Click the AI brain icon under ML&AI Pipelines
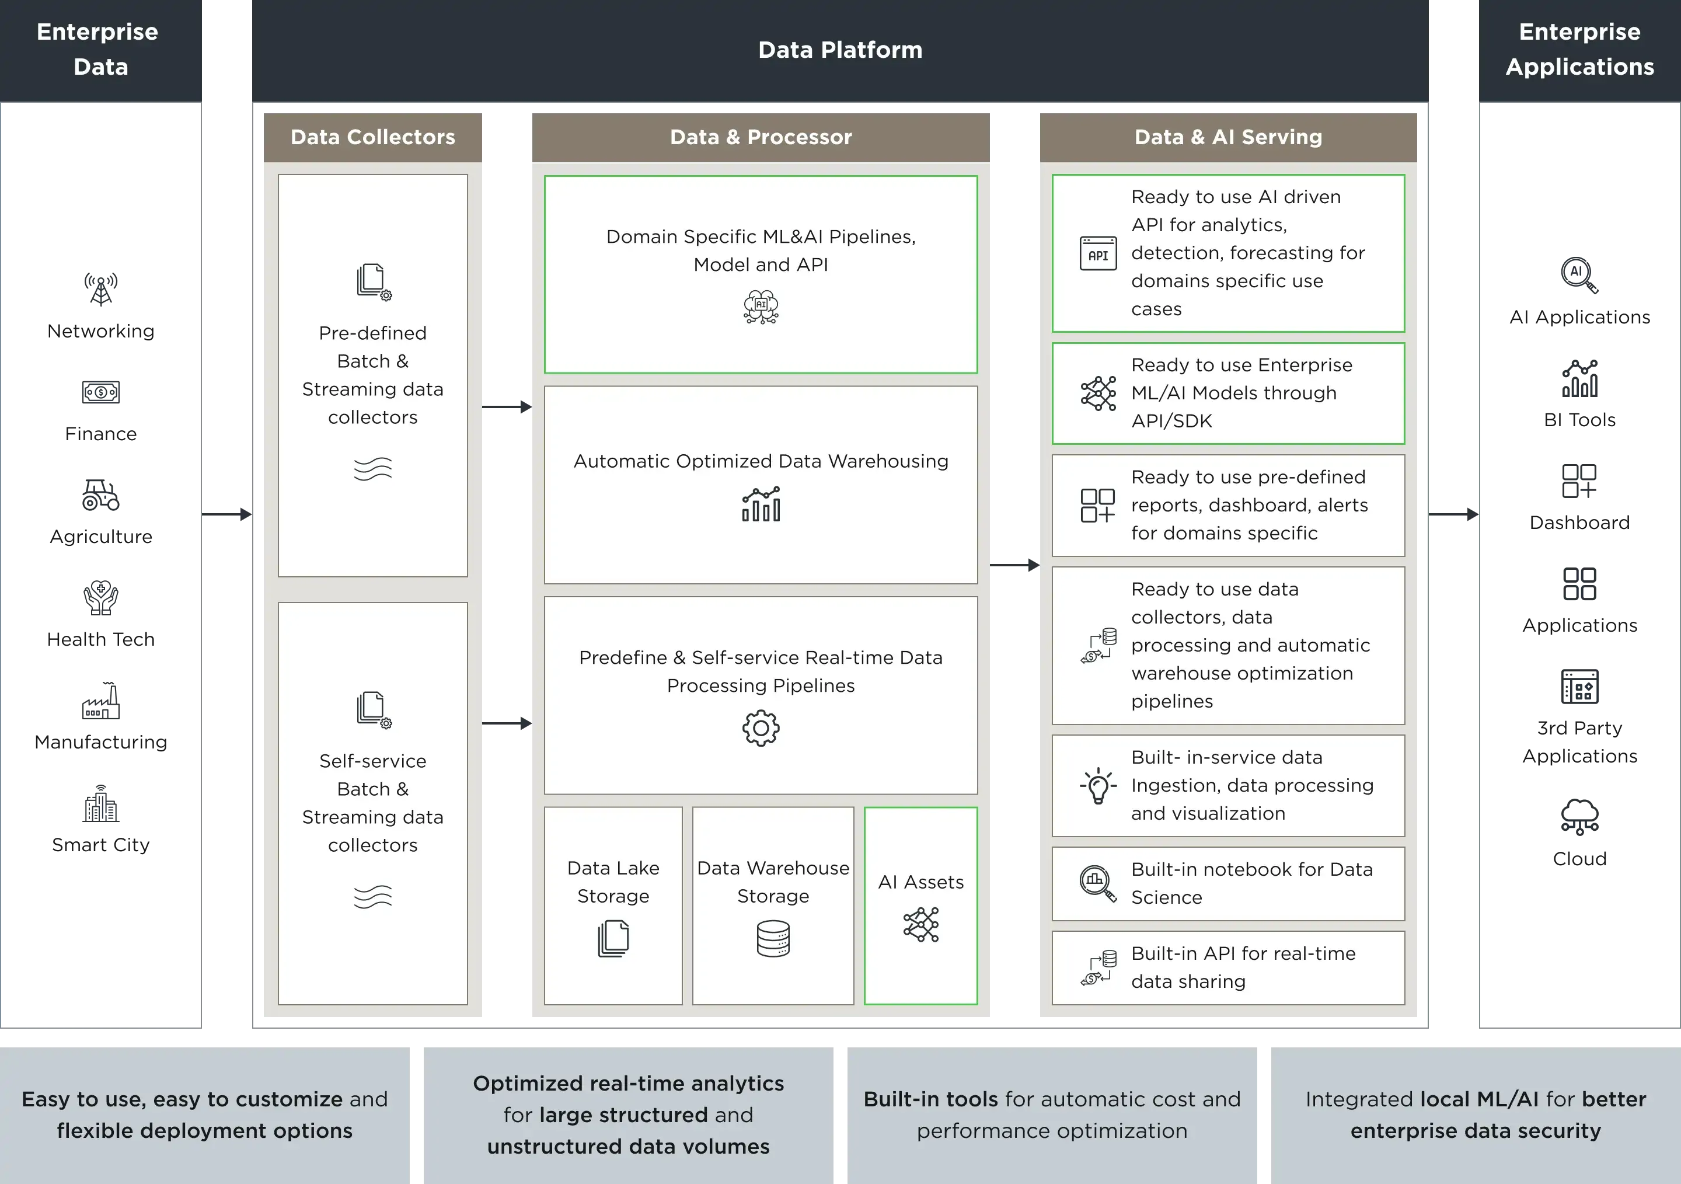The width and height of the screenshot is (1681, 1184). pyautogui.click(x=761, y=306)
